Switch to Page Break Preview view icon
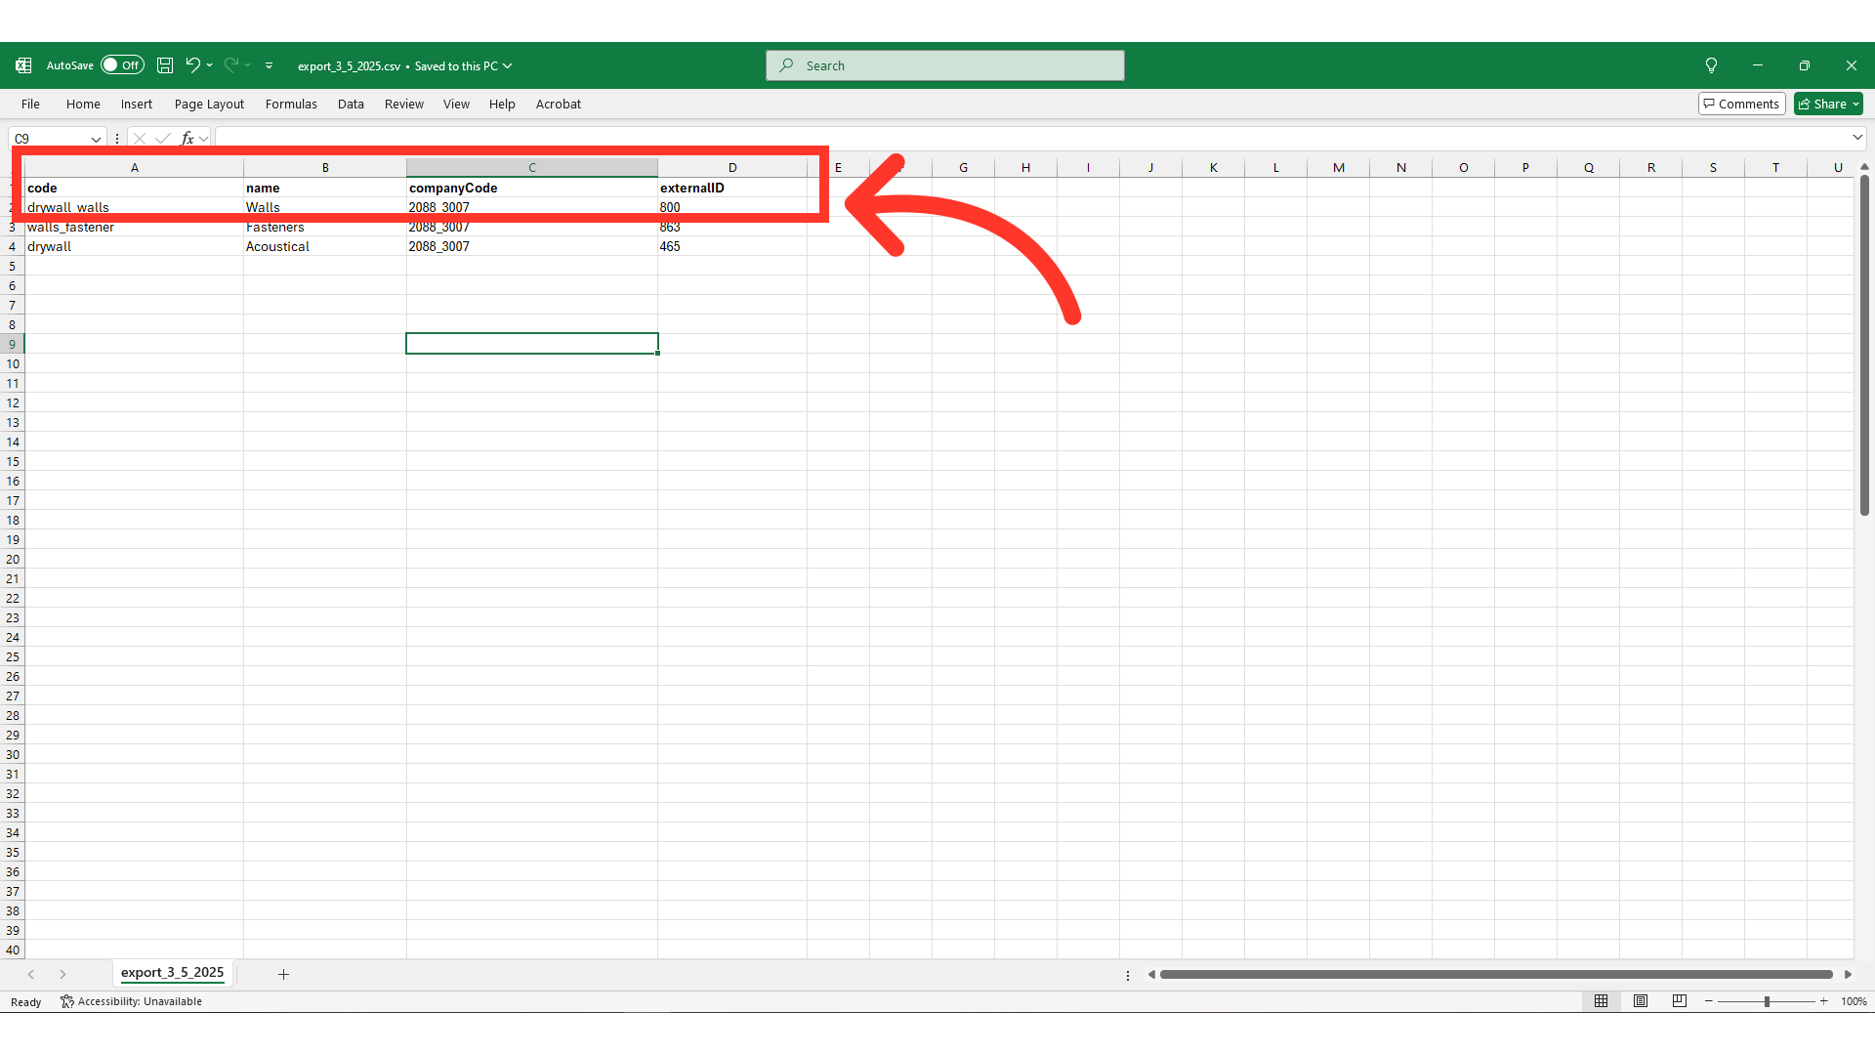The width and height of the screenshot is (1875, 1055). coord(1680,1001)
